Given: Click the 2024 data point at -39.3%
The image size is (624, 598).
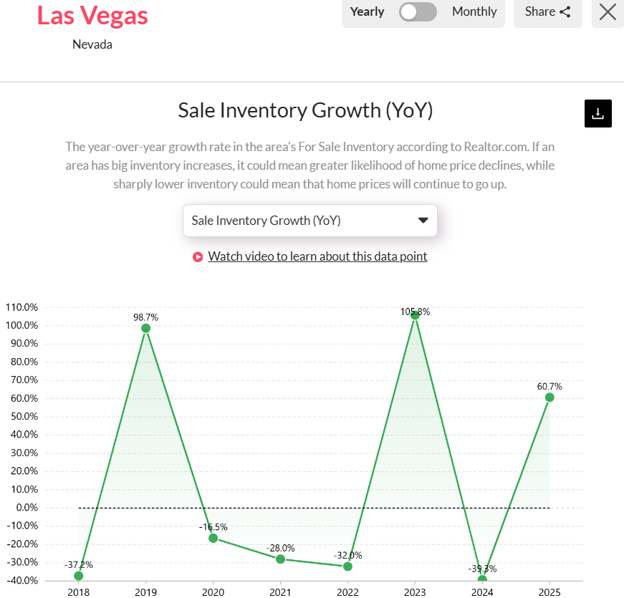Looking at the screenshot, I should pos(482,579).
